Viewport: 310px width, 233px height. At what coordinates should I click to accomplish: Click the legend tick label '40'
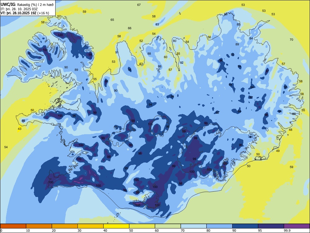click(105, 231)
